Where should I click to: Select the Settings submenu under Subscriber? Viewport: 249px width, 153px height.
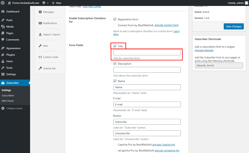(x=6, y=90)
